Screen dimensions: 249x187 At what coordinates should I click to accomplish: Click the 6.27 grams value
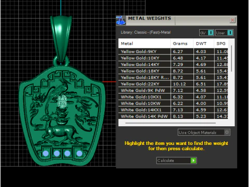tap(178, 51)
